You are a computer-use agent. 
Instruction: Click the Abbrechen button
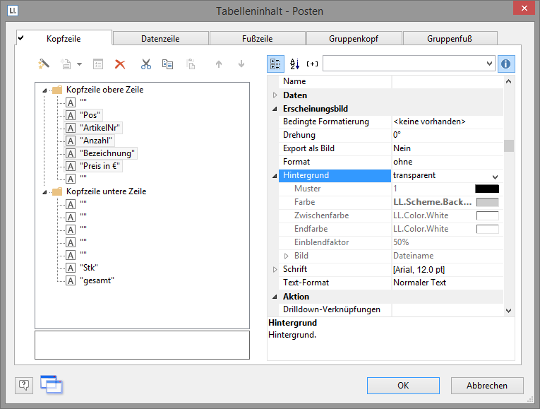click(x=487, y=385)
